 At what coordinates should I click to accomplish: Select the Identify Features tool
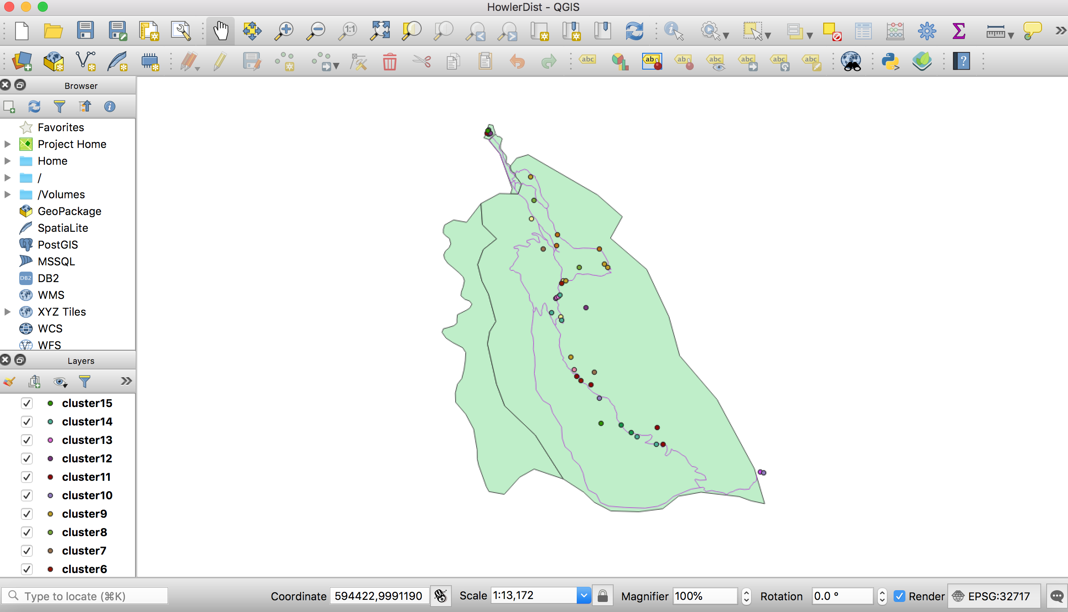point(674,31)
